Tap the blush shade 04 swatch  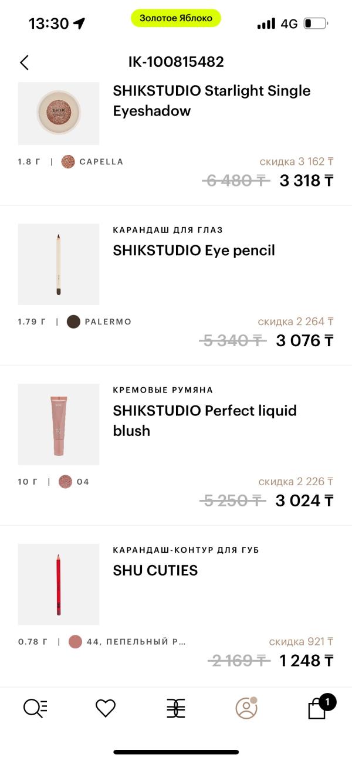pos(66,482)
